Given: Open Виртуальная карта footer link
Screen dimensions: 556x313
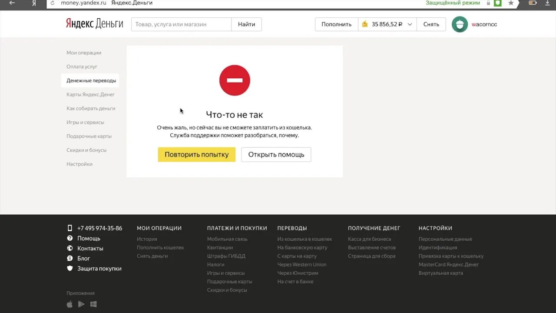Looking at the screenshot, I should pos(441,273).
